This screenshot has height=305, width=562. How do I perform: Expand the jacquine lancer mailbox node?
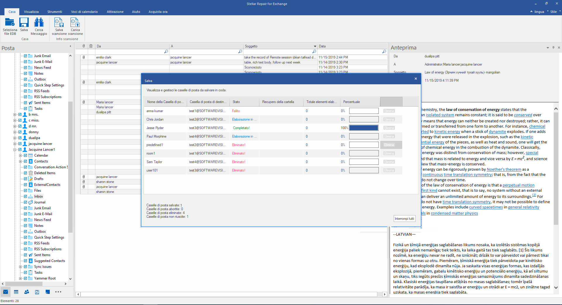point(15,144)
